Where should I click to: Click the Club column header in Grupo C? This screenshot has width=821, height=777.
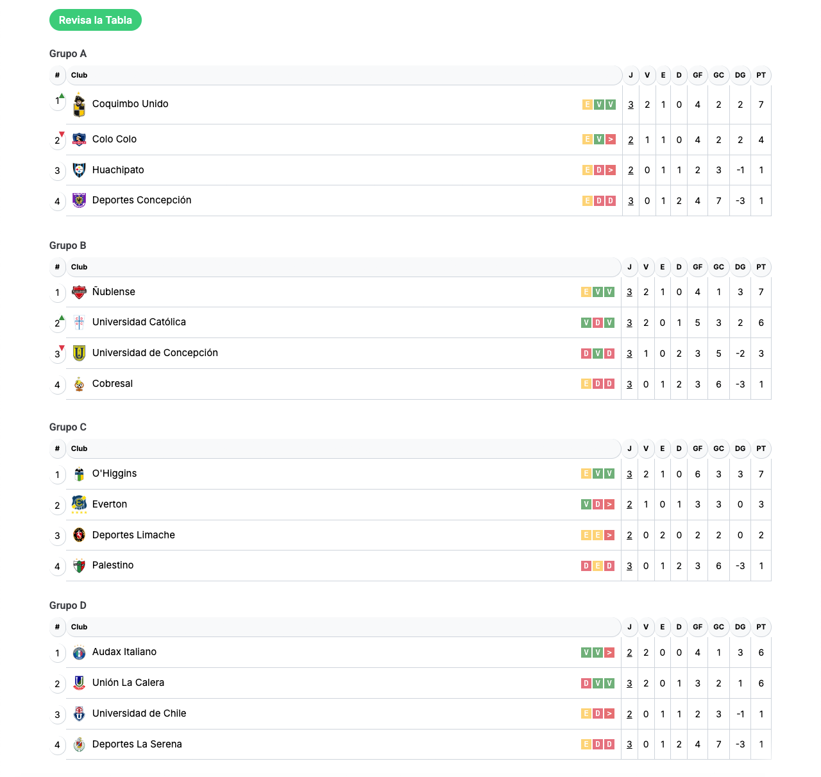pos(80,448)
